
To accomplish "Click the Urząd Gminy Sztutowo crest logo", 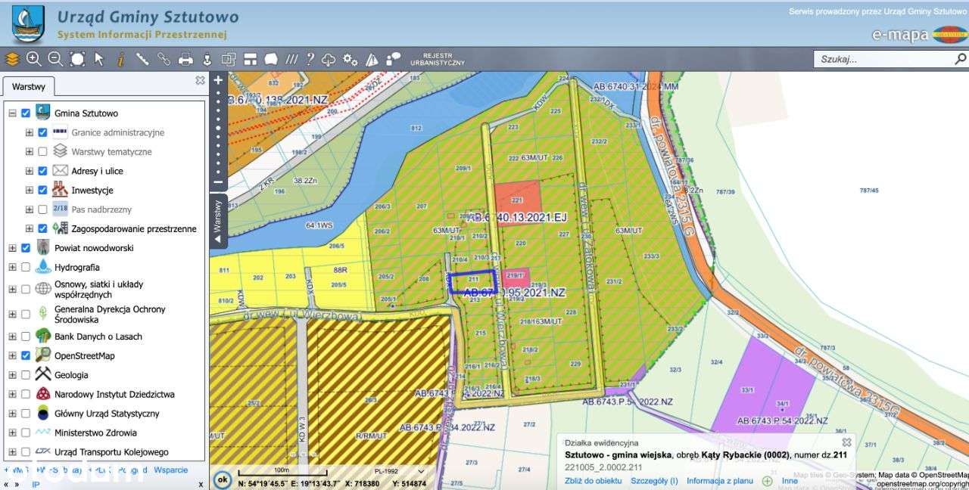I will [x=28, y=24].
